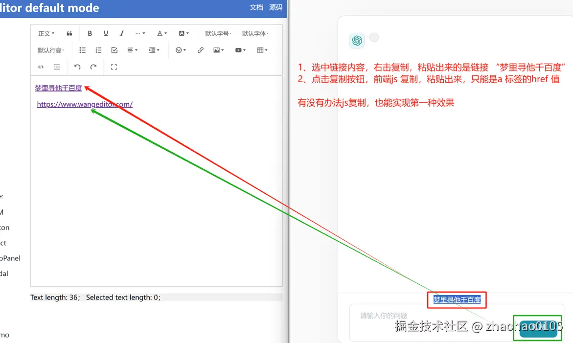Open the wangeditor.com link in the editor
This screenshot has height=343, width=573.
point(84,104)
